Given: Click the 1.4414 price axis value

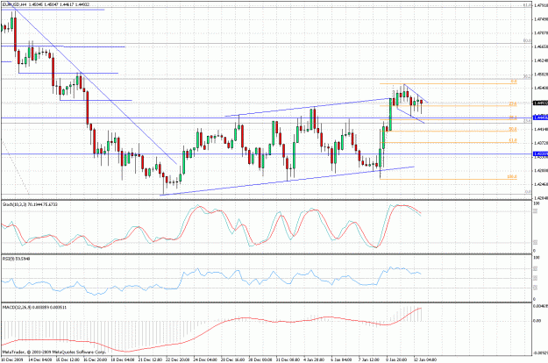Looking at the screenshot, I should (541, 129).
